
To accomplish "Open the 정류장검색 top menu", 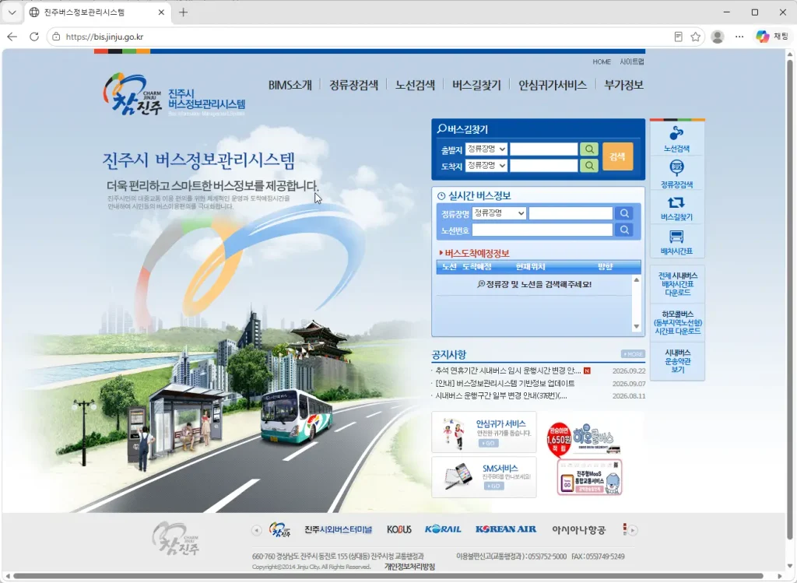I will (x=354, y=85).
